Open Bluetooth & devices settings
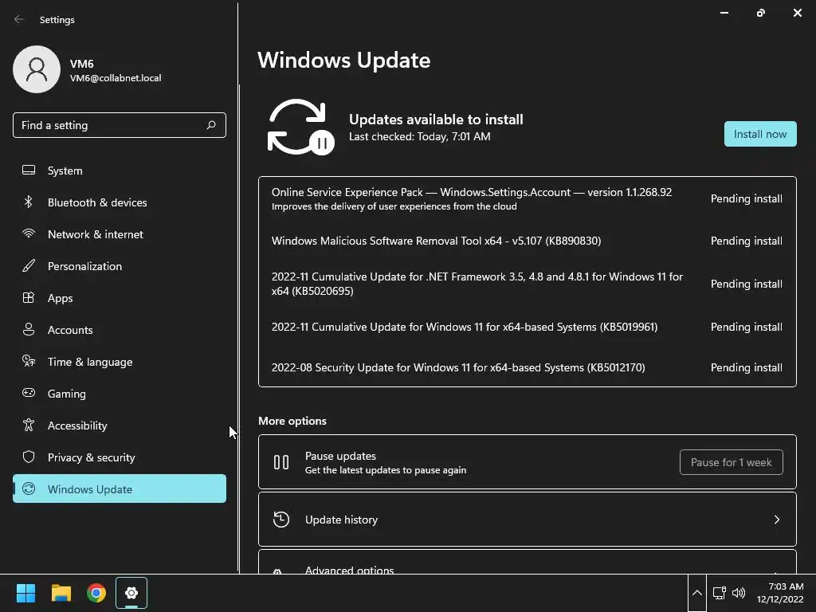This screenshot has height=612, width=816. click(x=120, y=202)
